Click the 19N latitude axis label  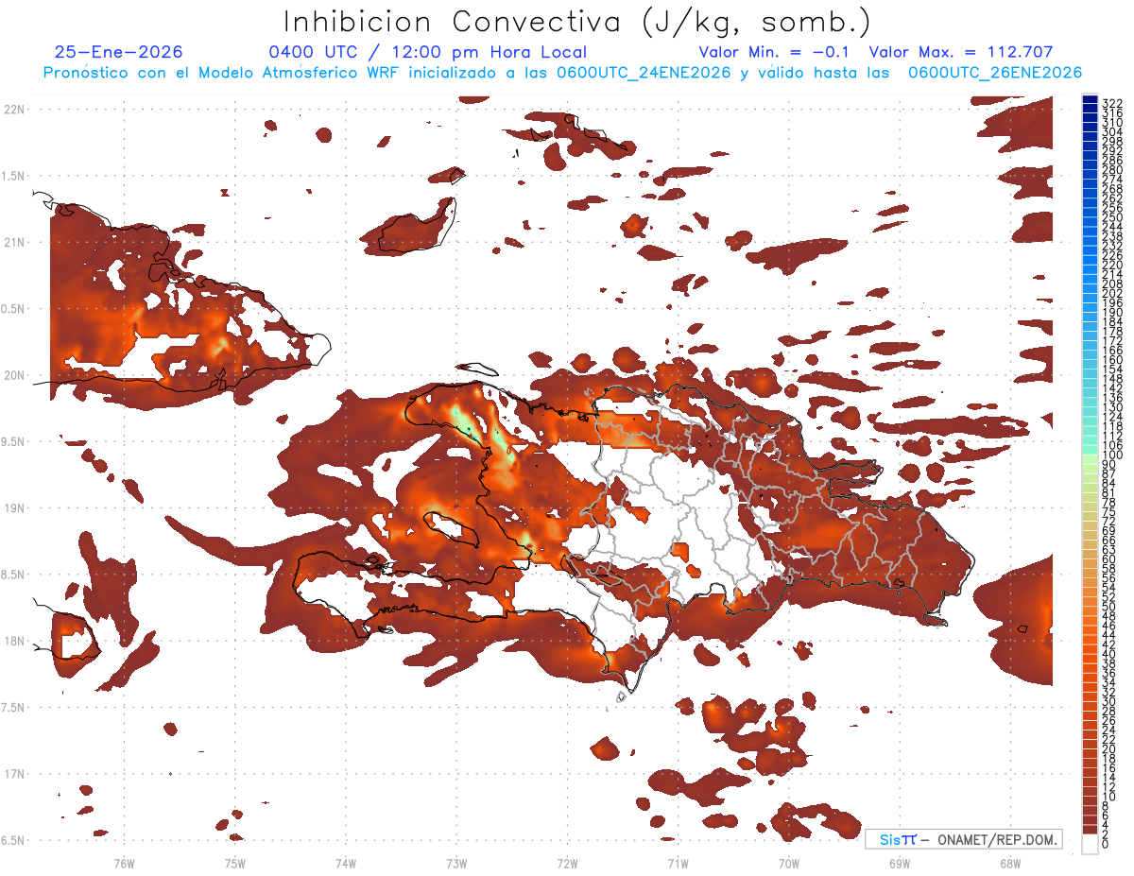tap(14, 508)
